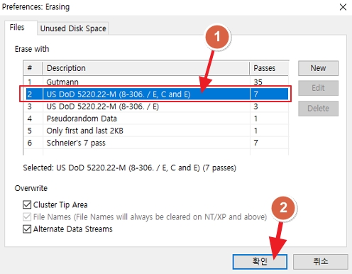Confirm with the 확인 button
This screenshot has height=274, width=352.
click(x=260, y=261)
